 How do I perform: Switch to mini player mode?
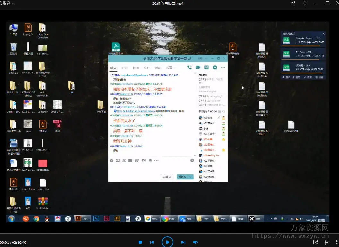(293, 3)
